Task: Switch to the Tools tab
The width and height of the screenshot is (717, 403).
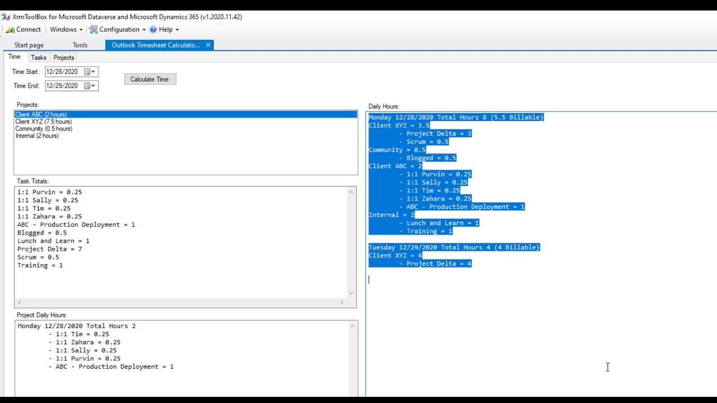Action: [x=80, y=45]
